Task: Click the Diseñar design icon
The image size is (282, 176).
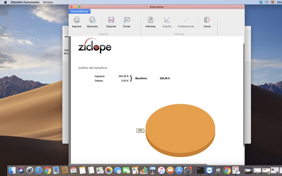Action: pyautogui.click(x=167, y=20)
